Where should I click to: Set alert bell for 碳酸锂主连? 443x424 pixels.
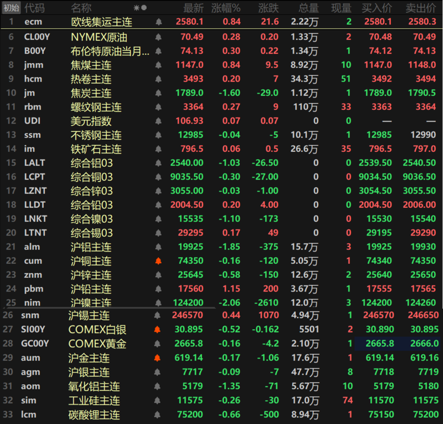pos(157,415)
